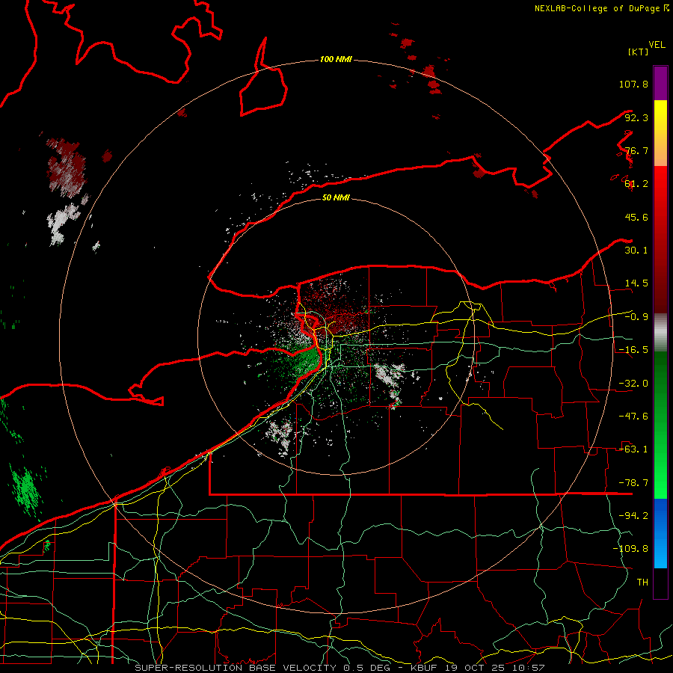The image size is (673, 673).
Task: Click the TH legend label
Action: pyautogui.click(x=642, y=583)
